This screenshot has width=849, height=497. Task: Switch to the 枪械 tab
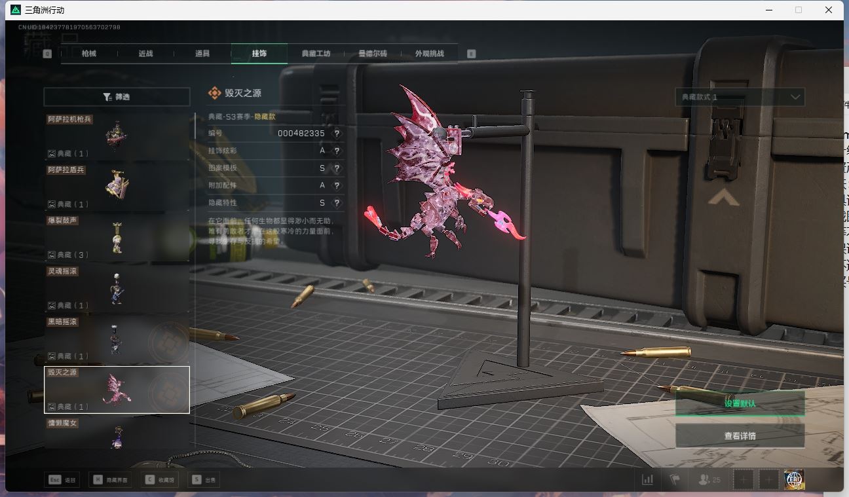click(x=89, y=54)
